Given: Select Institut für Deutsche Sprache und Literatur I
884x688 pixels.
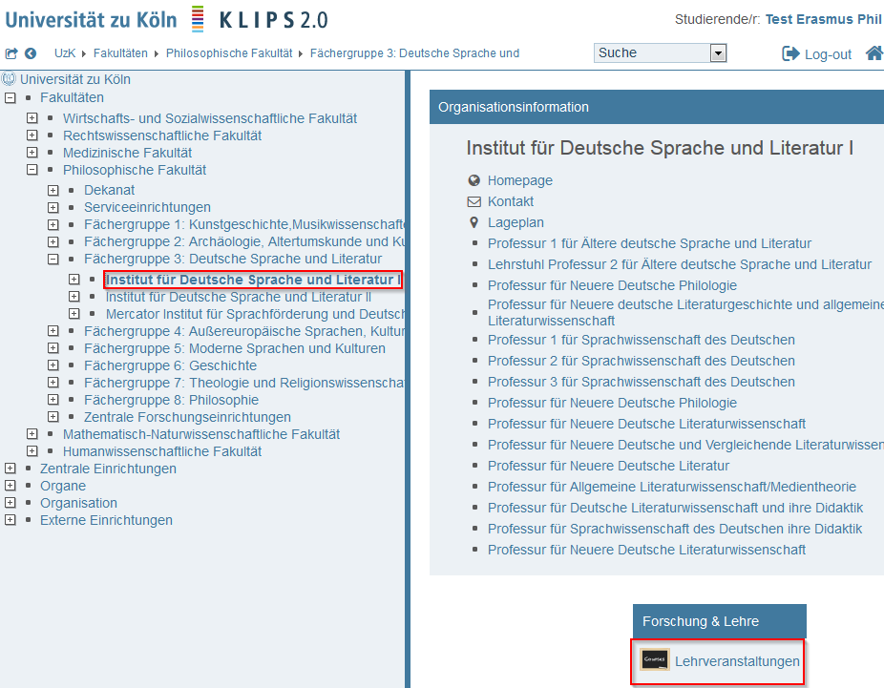Looking at the screenshot, I should (253, 280).
